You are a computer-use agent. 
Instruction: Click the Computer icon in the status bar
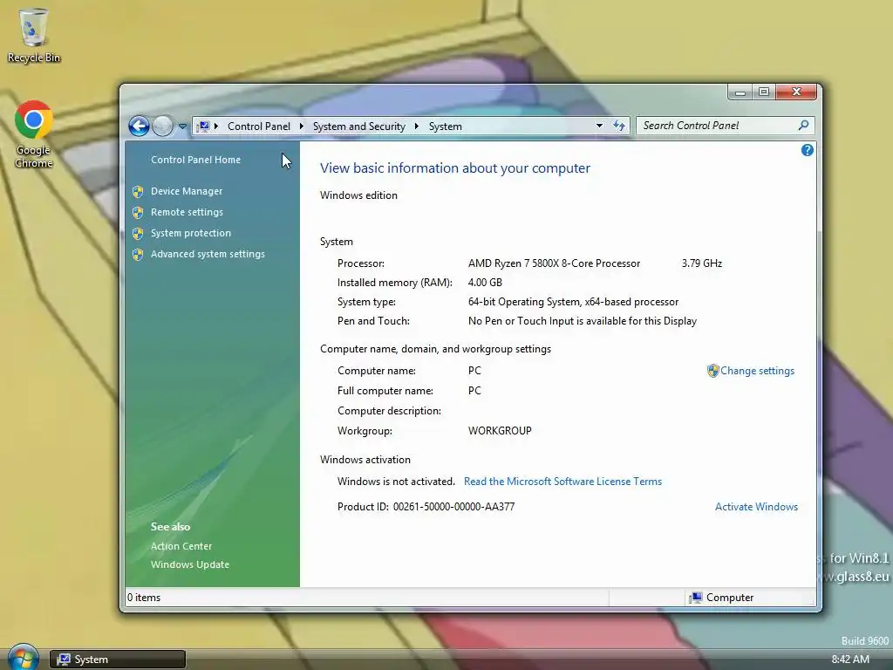[x=696, y=598]
